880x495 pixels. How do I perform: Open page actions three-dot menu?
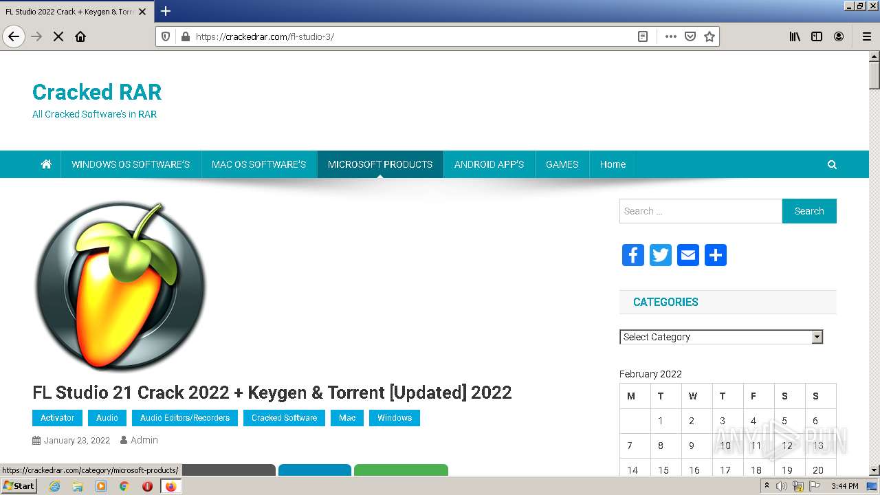pos(671,36)
